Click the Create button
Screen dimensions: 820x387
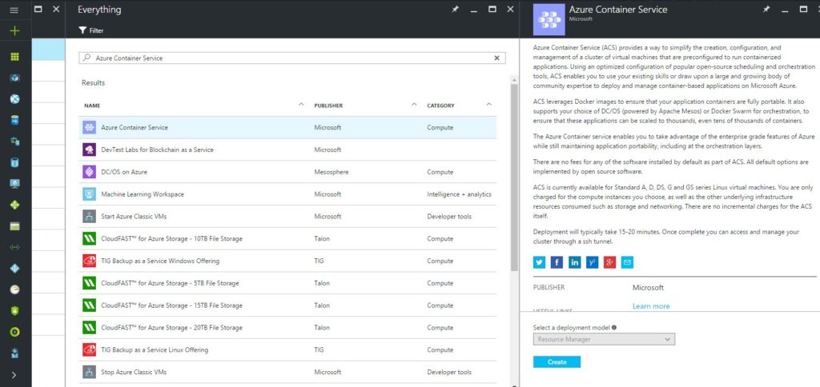557,362
